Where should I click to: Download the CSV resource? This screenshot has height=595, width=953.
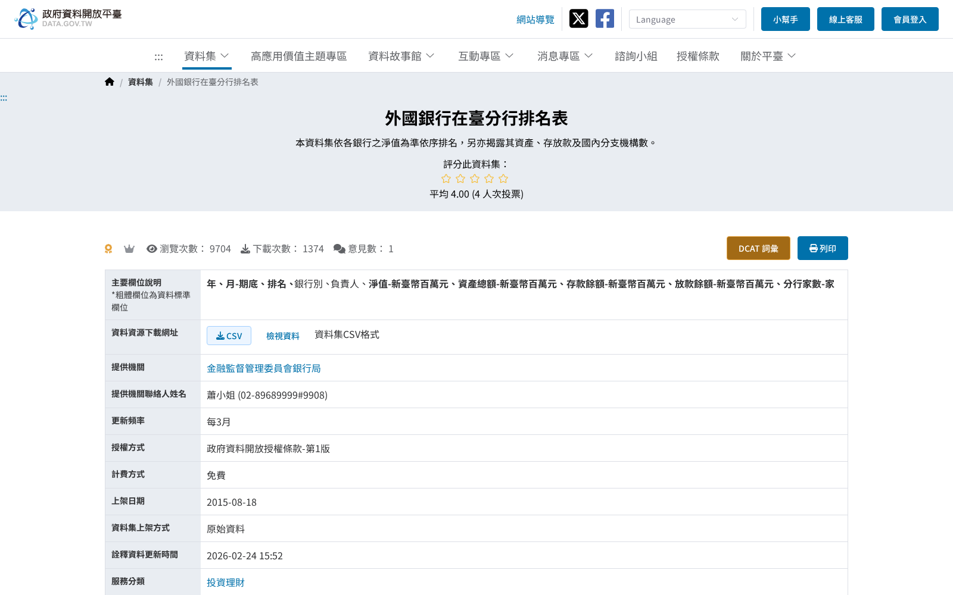[x=229, y=336]
